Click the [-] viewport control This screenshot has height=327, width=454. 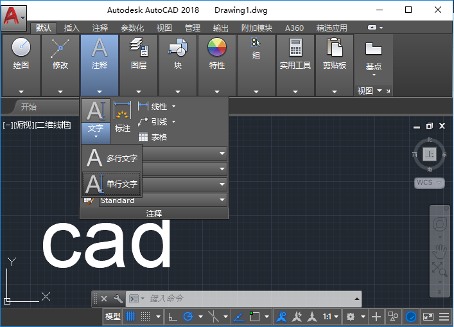click(x=8, y=125)
